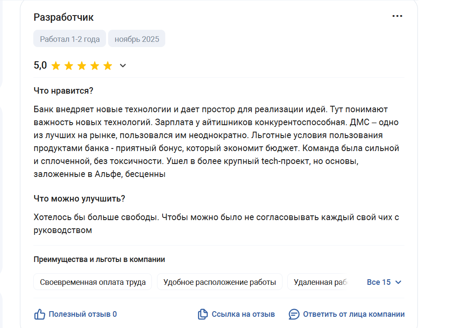Click 'Ответить от лица компании'

point(354,314)
